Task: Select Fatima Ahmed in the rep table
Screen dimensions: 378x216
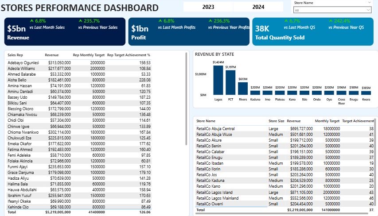Action: point(20,150)
